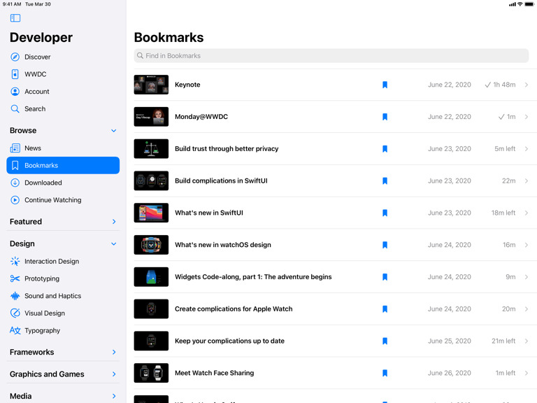Image resolution: width=537 pixels, height=403 pixels.
Task: Toggle the Meet Watch Face Sharing bookmark icon
Action: (x=385, y=373)
